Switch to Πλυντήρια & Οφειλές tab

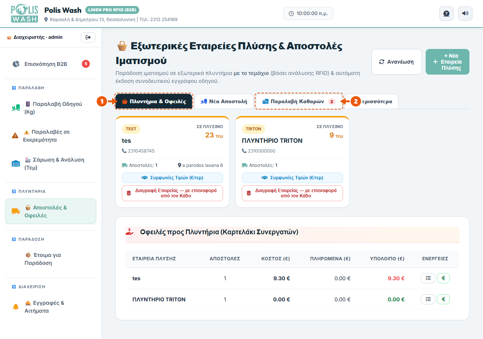154,101
